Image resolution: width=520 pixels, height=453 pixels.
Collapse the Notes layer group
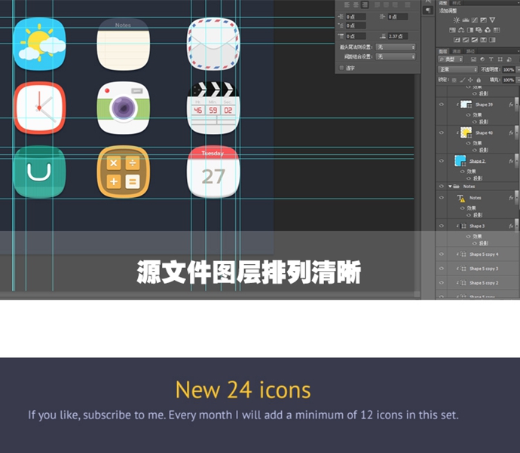click(x=451, y=186)
